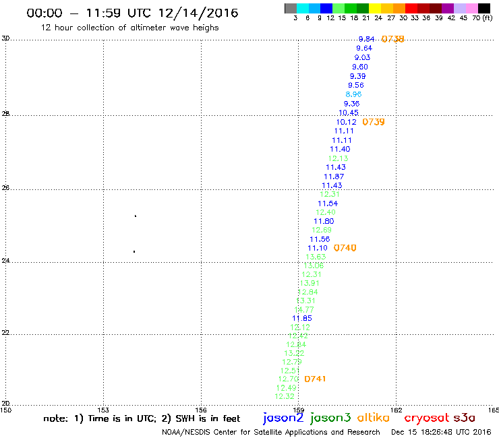Click the note 'Time is in UTC; SWH is in feet'
499x438 pixels.
tap(142, 418)
